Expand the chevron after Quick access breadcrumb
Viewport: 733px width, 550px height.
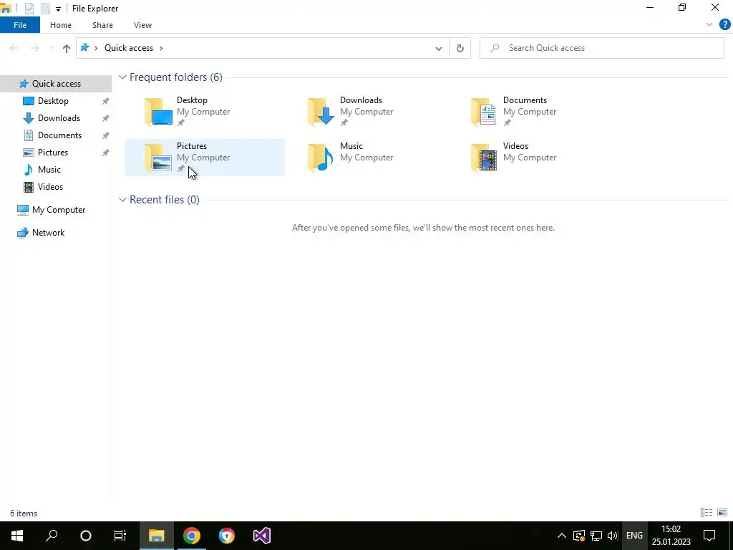pos(161,48)
